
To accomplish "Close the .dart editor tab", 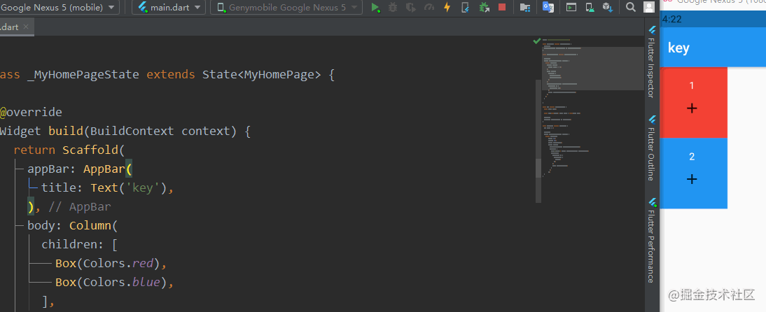I will [26, 27].
